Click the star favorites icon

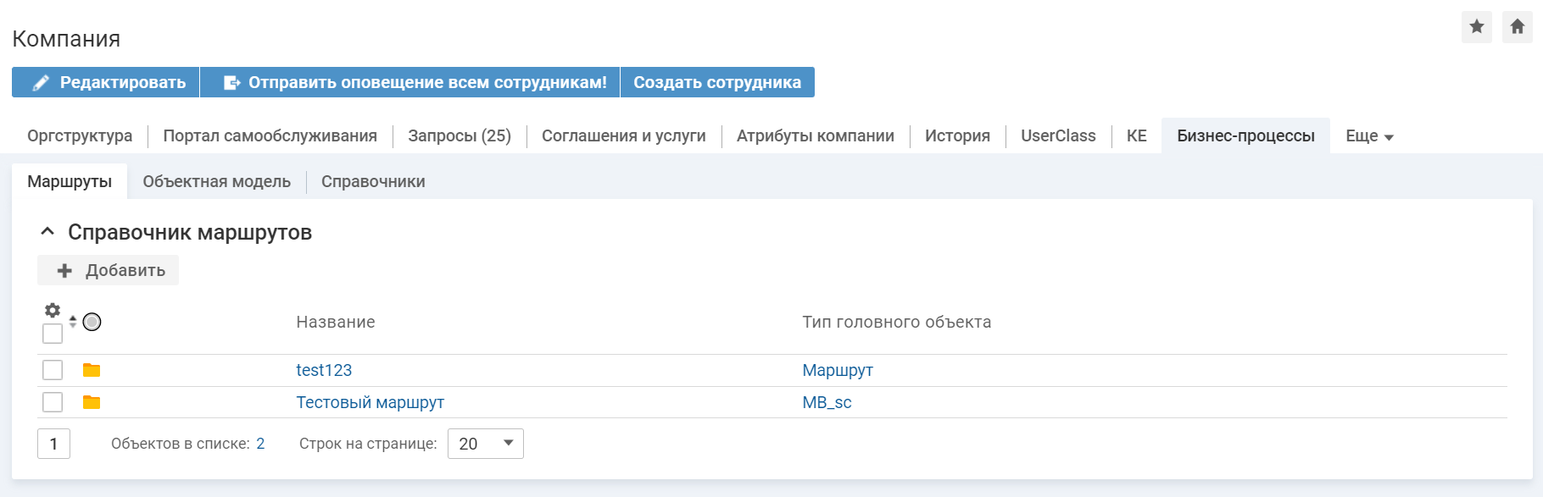coord(1476,27)
